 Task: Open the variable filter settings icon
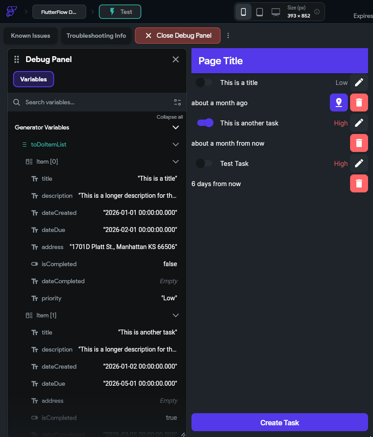click(177, 103)
